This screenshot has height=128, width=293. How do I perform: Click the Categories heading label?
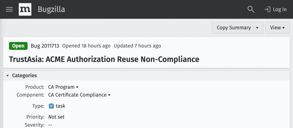click(24, 76)
